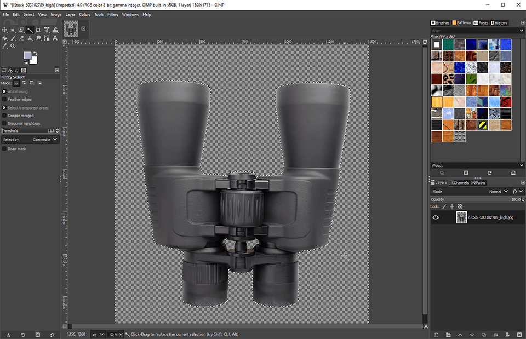Select the Color Picker eyedropper tool
Screen dimensions: 526x339
coord(4,46)
